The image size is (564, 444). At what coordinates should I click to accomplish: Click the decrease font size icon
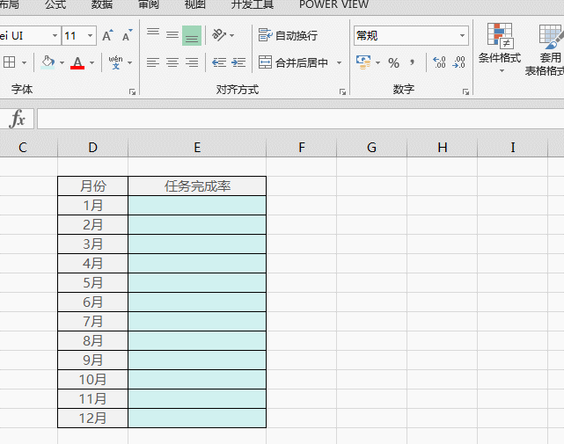(127, 36)
